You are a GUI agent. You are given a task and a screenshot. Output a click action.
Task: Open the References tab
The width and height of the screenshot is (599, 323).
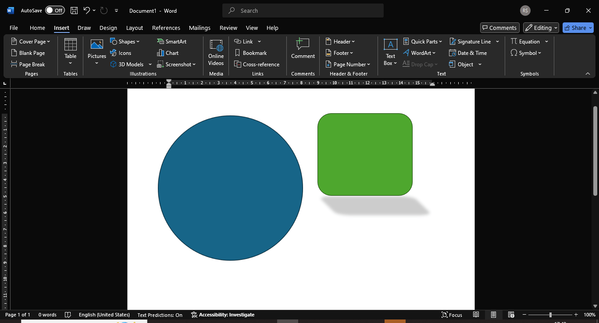coord(166,28)
